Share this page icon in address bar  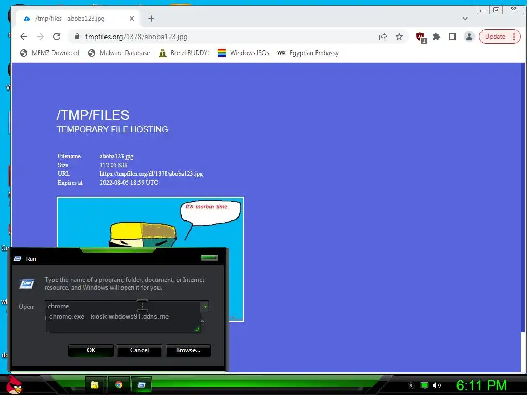(383, 37)
